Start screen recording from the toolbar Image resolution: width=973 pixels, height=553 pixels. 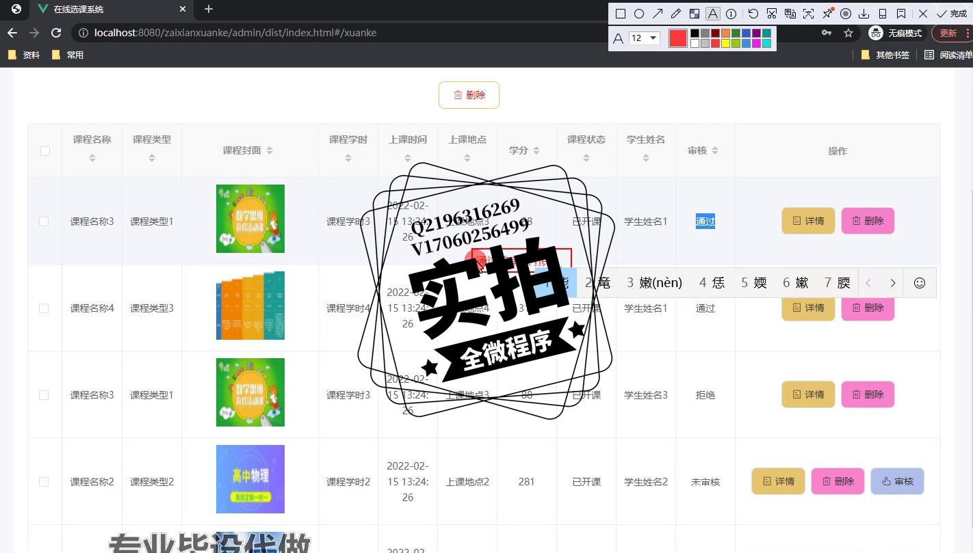coord(846,14)
